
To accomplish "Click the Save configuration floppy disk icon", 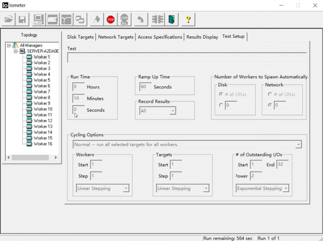I will coord(22,20).
